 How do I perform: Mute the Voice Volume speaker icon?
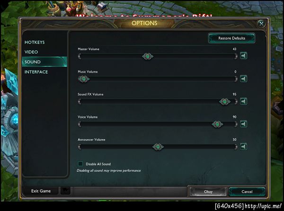point(243,124)
